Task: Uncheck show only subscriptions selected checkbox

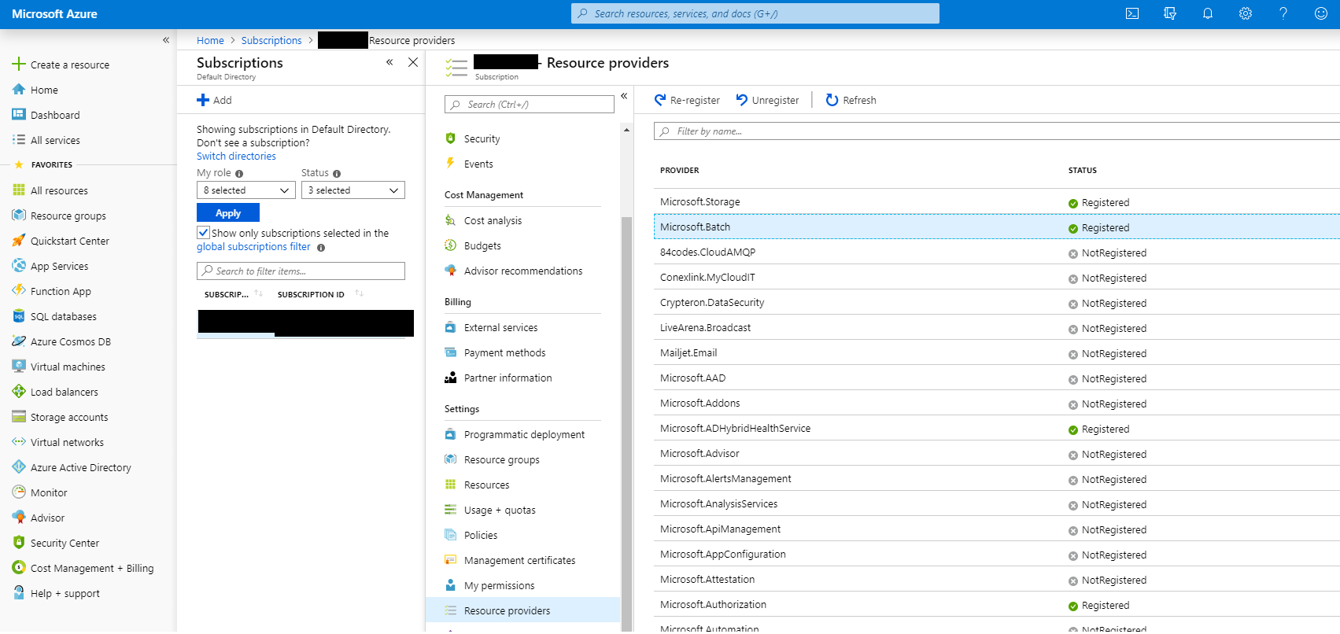Action: click(x=204, y=233)
